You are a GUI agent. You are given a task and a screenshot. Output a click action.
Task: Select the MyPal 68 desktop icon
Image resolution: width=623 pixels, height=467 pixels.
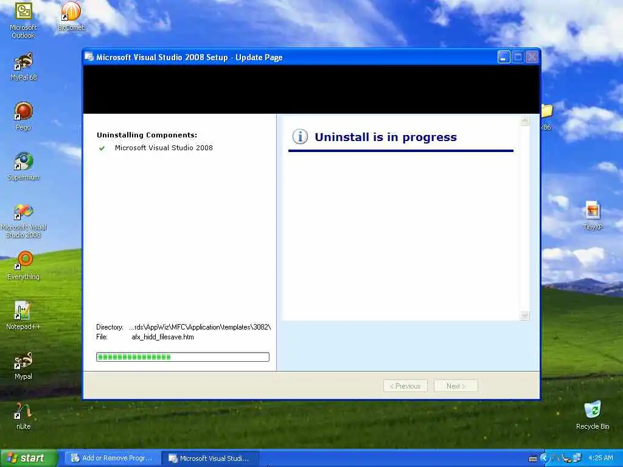coord(23,67)
